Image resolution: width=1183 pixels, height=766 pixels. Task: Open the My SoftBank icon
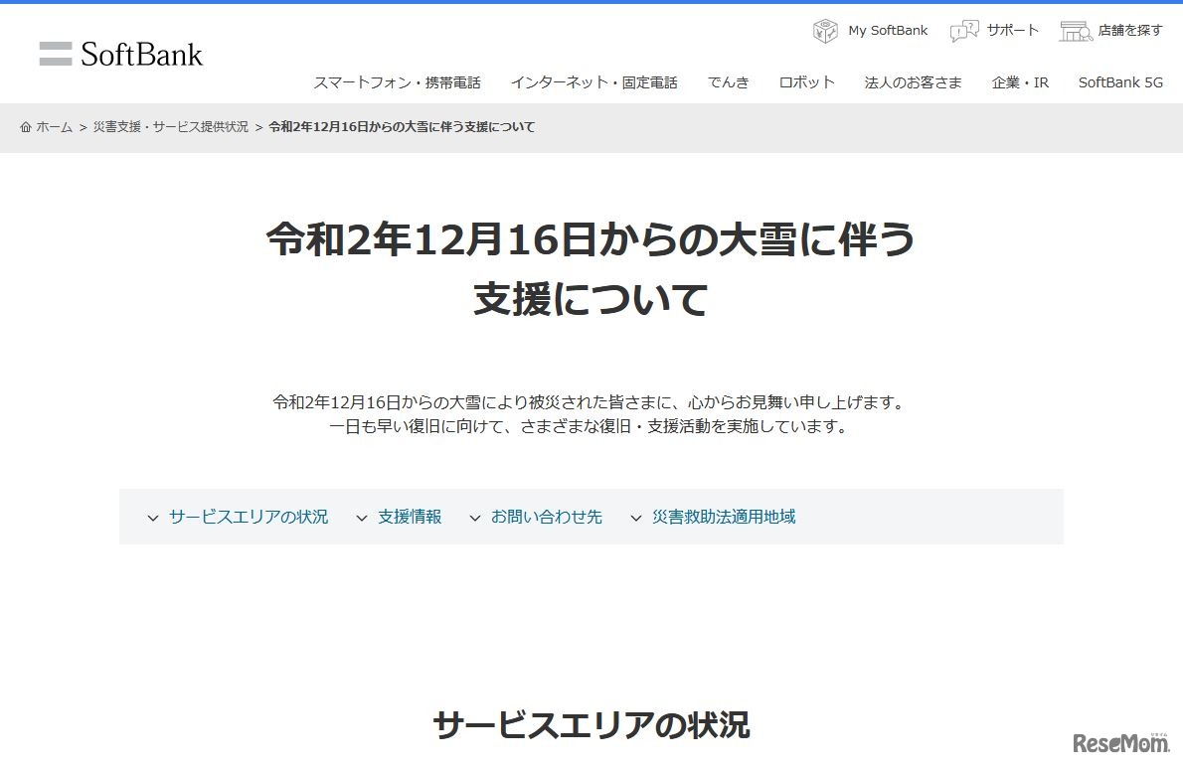point(825,31)
